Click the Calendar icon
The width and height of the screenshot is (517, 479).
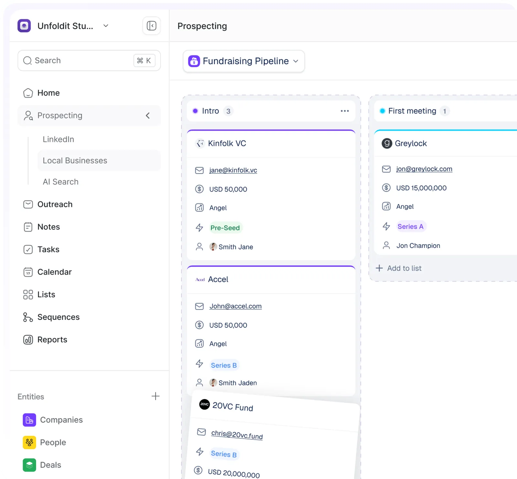[x=28, y=272]
